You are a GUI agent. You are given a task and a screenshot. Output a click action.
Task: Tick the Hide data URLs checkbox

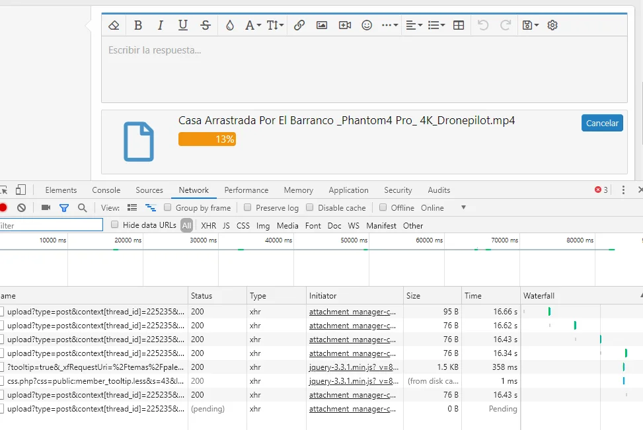(x=115, y=225)
